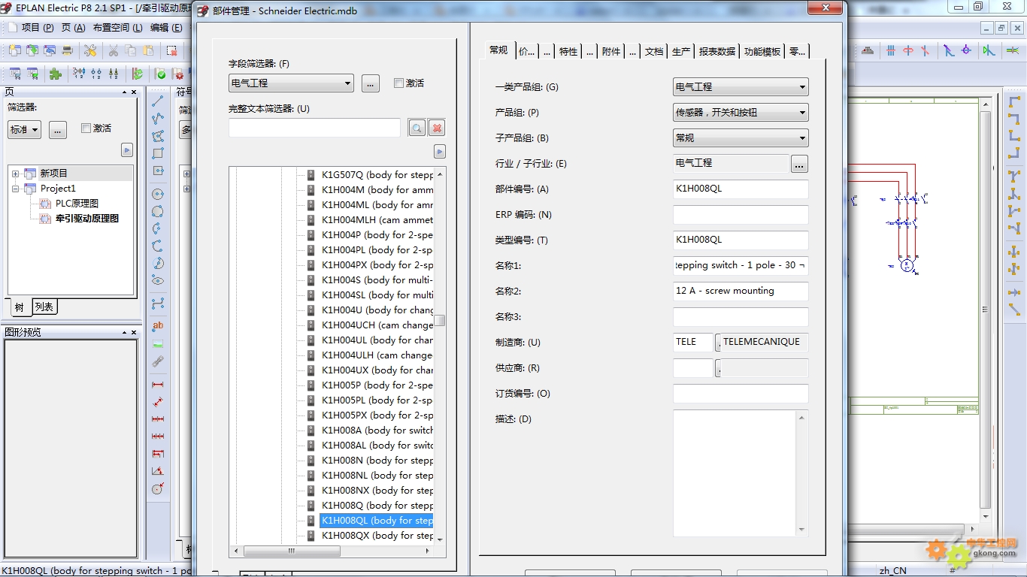Click the blue triple-line busbar icon
1027x577 pixels.
[891, 50]
